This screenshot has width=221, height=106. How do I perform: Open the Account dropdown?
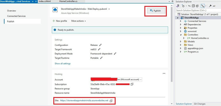[x=141, y=80]
